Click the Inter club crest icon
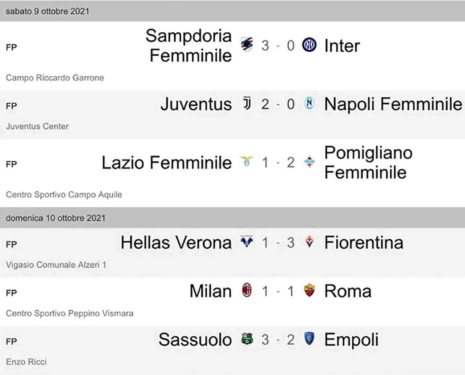Screen dimensions: 465x375 (x=309, y=45)
